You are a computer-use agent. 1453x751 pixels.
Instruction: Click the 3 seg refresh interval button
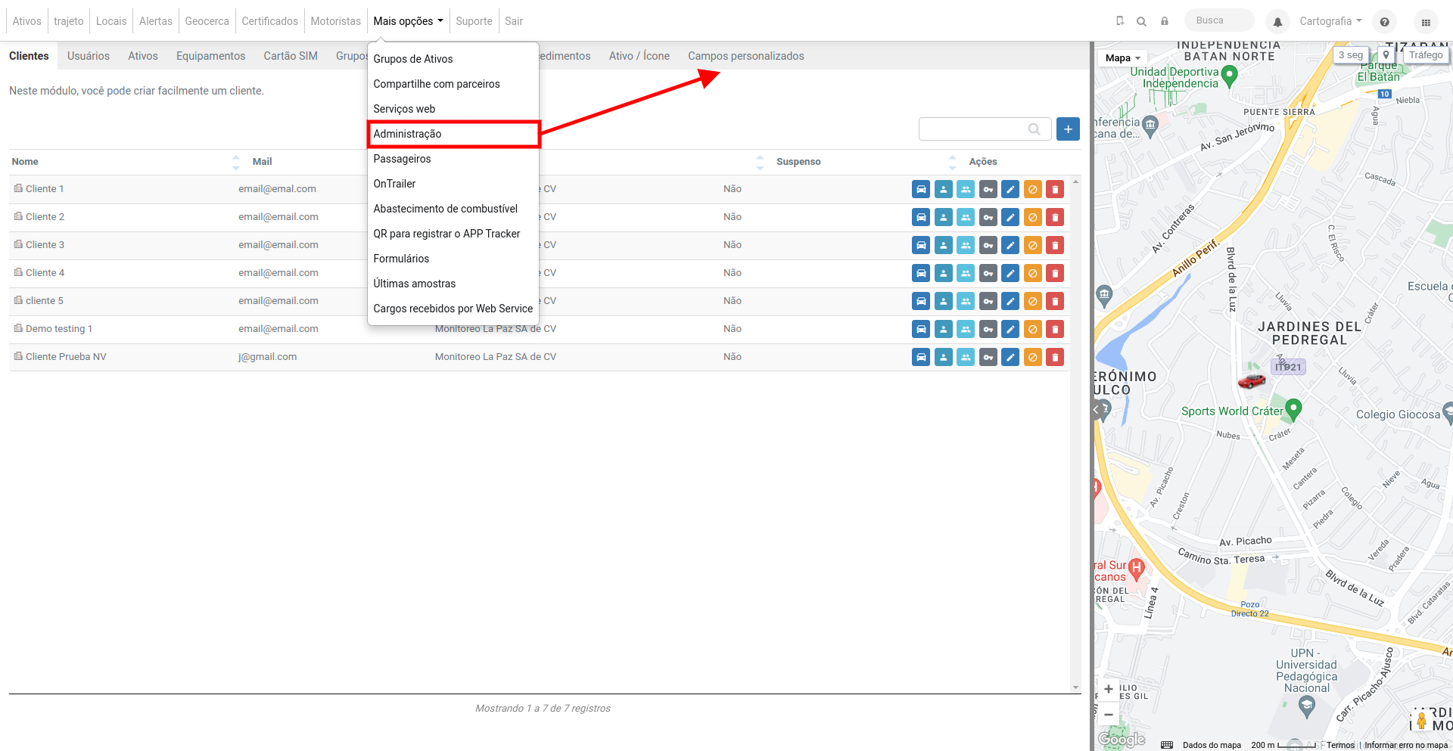click(x=1351, y=55)
